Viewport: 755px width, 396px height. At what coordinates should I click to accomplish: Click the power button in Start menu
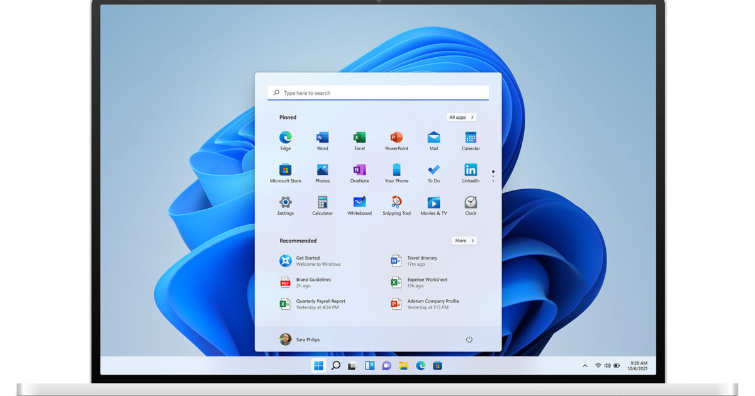469,339
